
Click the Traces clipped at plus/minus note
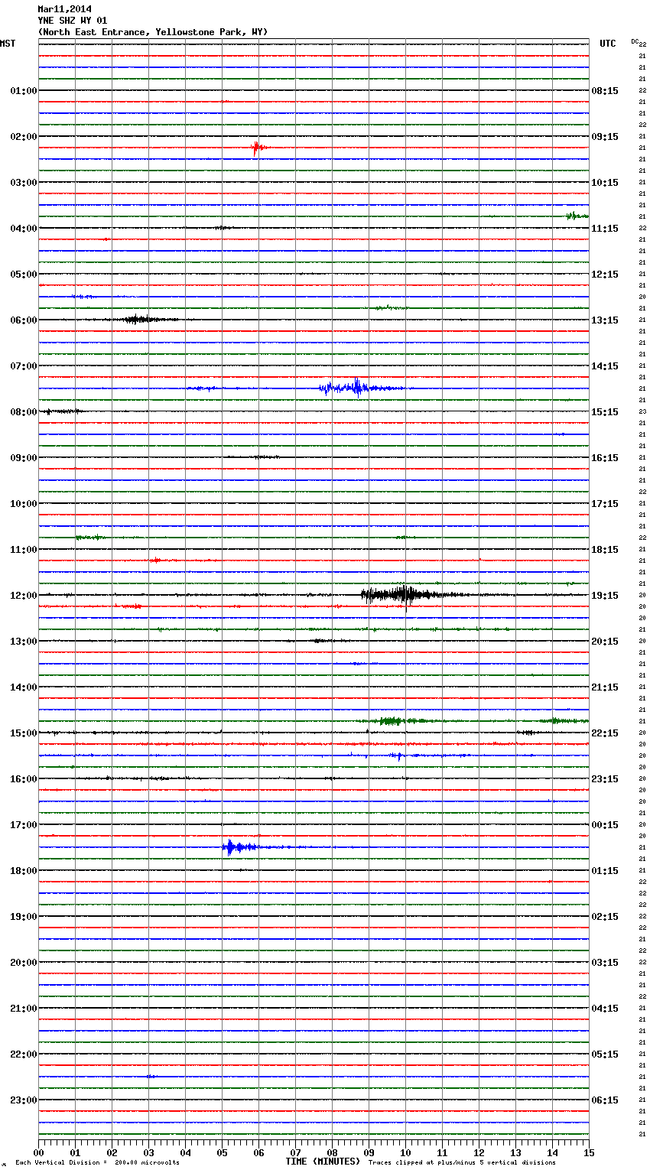462,1162
